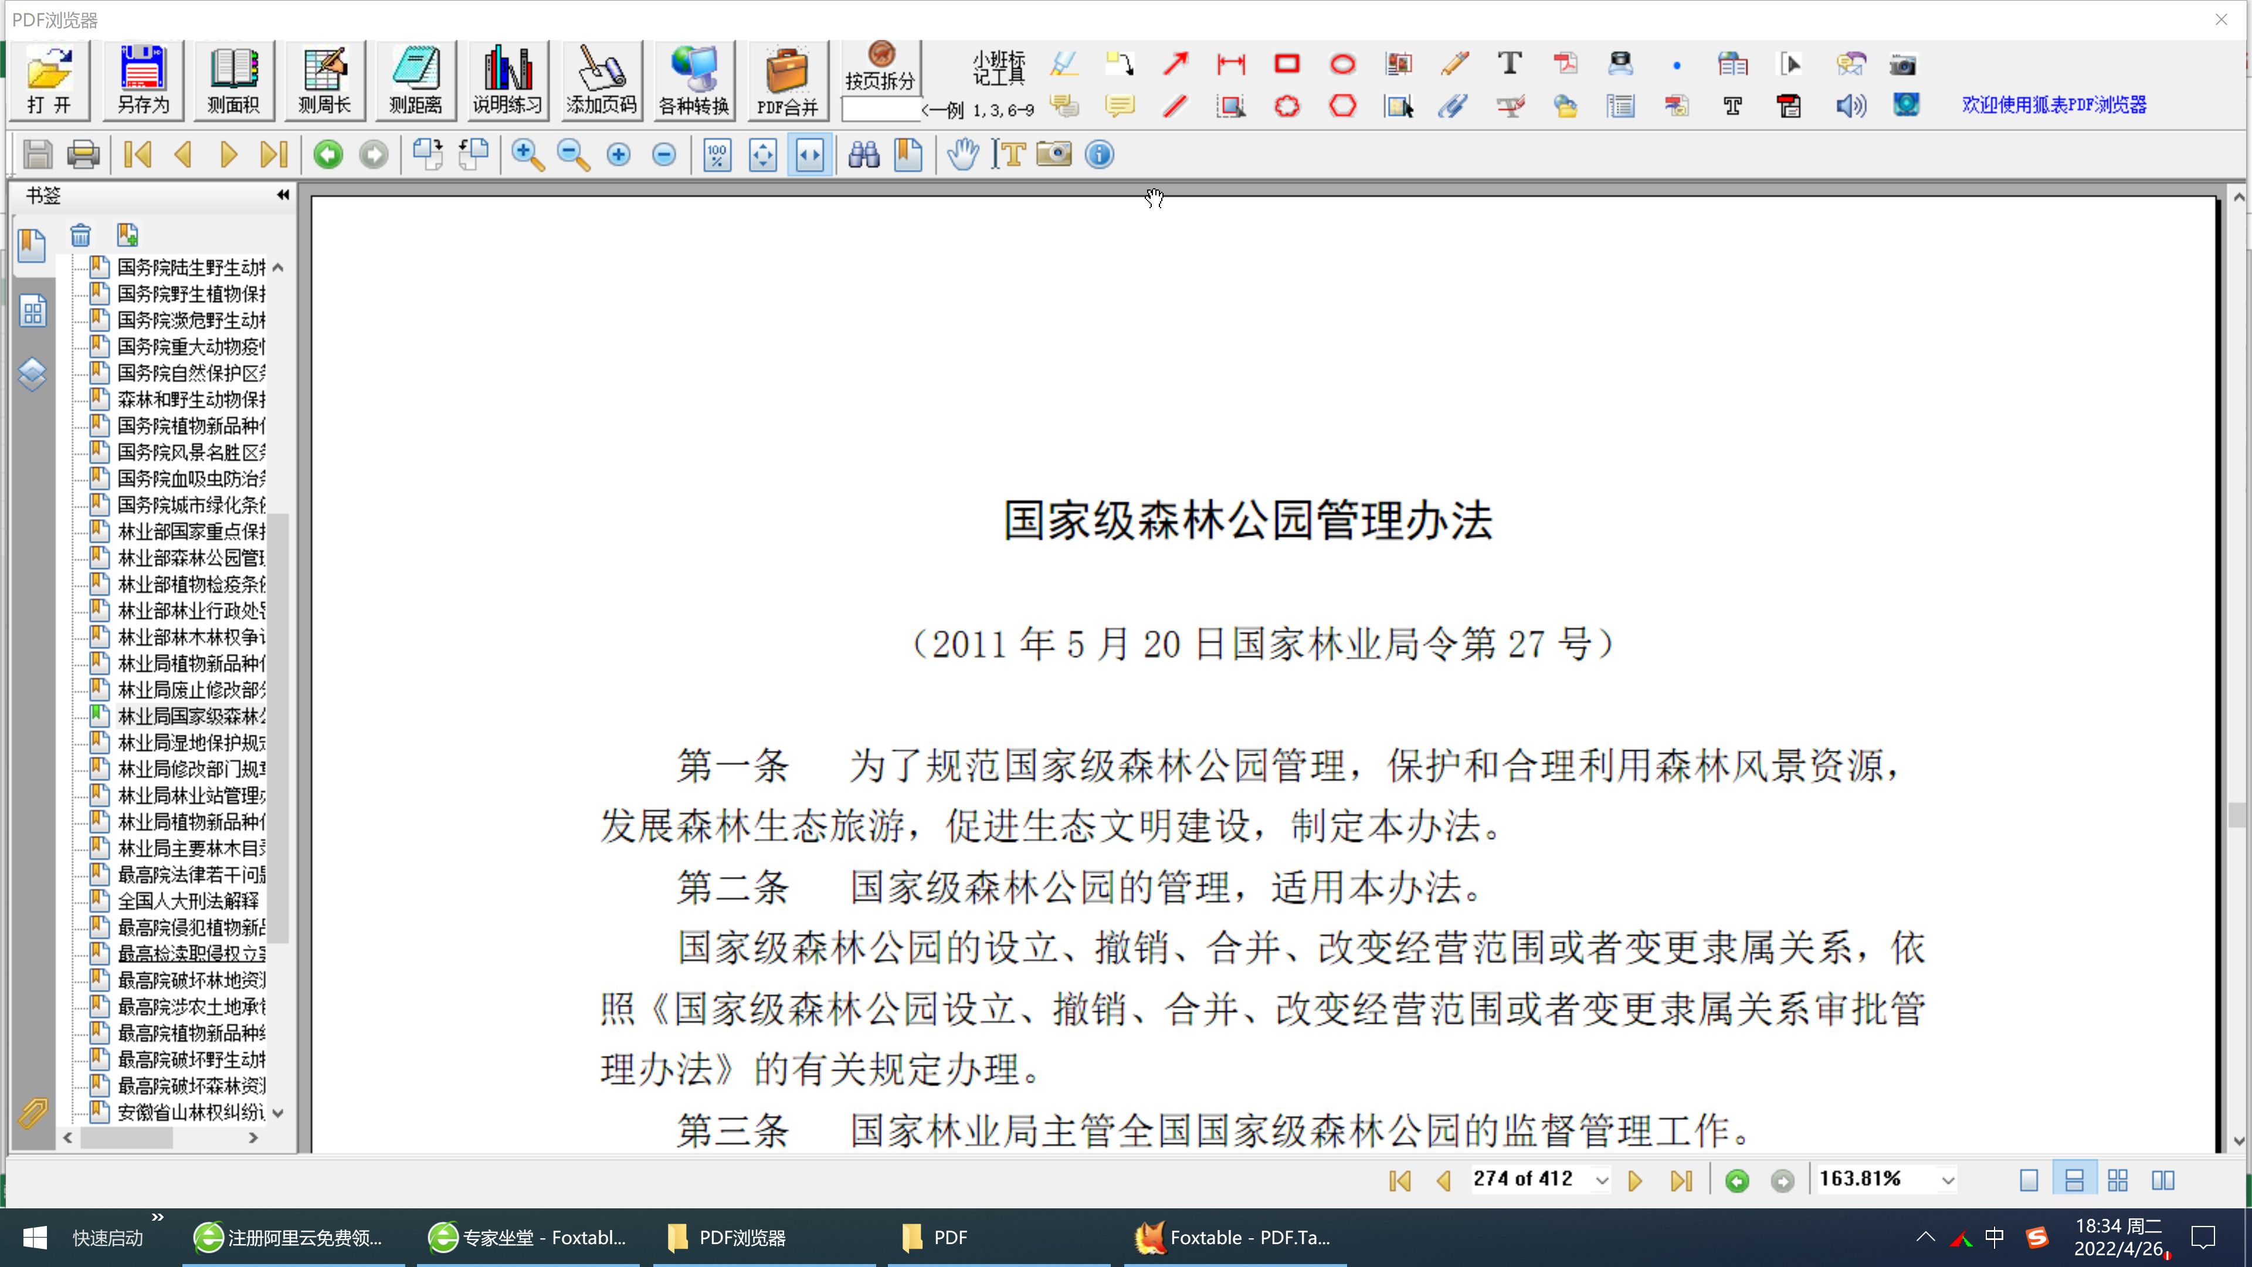Screen dimensions: 2252x1267
Task: Select the red arrow annotation tool
Action: pyautogui.click(x=1176, y=64)
